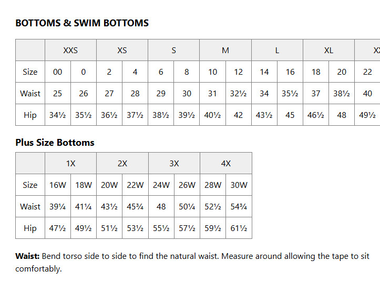The image size is (380, 281).
Task: Click the size 00 cell
Action: tap(57, 72)
